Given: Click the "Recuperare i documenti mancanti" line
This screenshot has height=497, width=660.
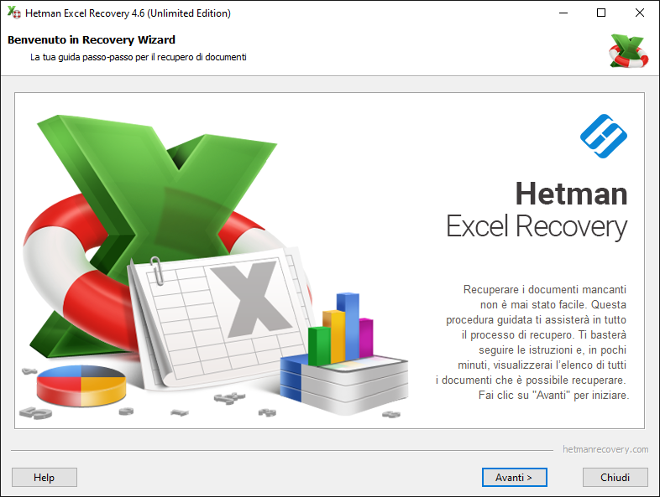Looking at the screenshot, I should pos(545,289).
